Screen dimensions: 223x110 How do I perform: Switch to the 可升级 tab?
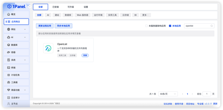[71, 7]
